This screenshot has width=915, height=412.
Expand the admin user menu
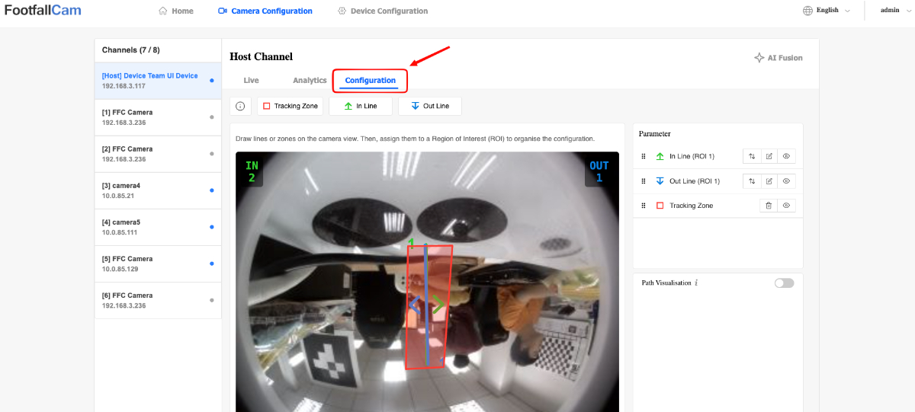pyautogui.click(x=894, y=11)
